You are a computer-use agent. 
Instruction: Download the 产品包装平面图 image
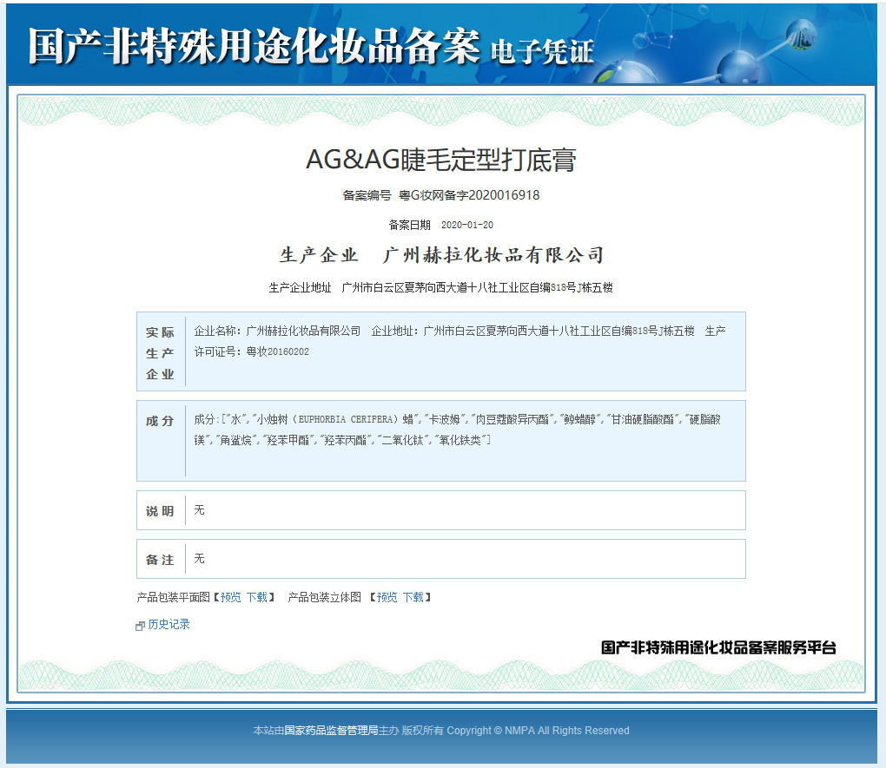coord(257,597)
